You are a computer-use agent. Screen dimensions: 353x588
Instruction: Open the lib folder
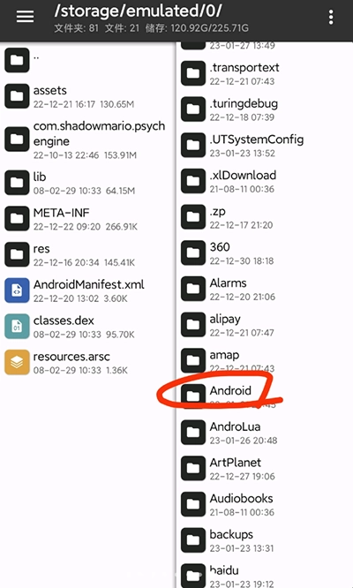coord(87,183)
